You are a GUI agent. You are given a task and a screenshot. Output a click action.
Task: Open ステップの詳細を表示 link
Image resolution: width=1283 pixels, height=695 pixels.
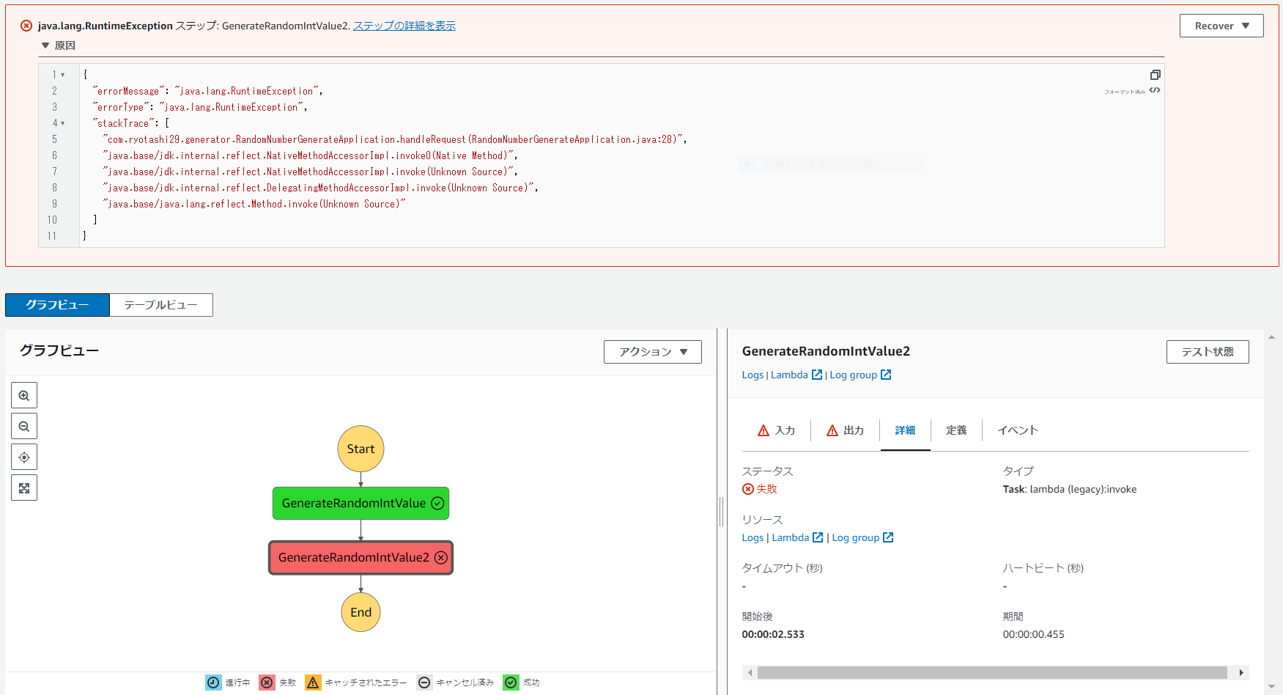pyautogui.click(x=404, y=26)
